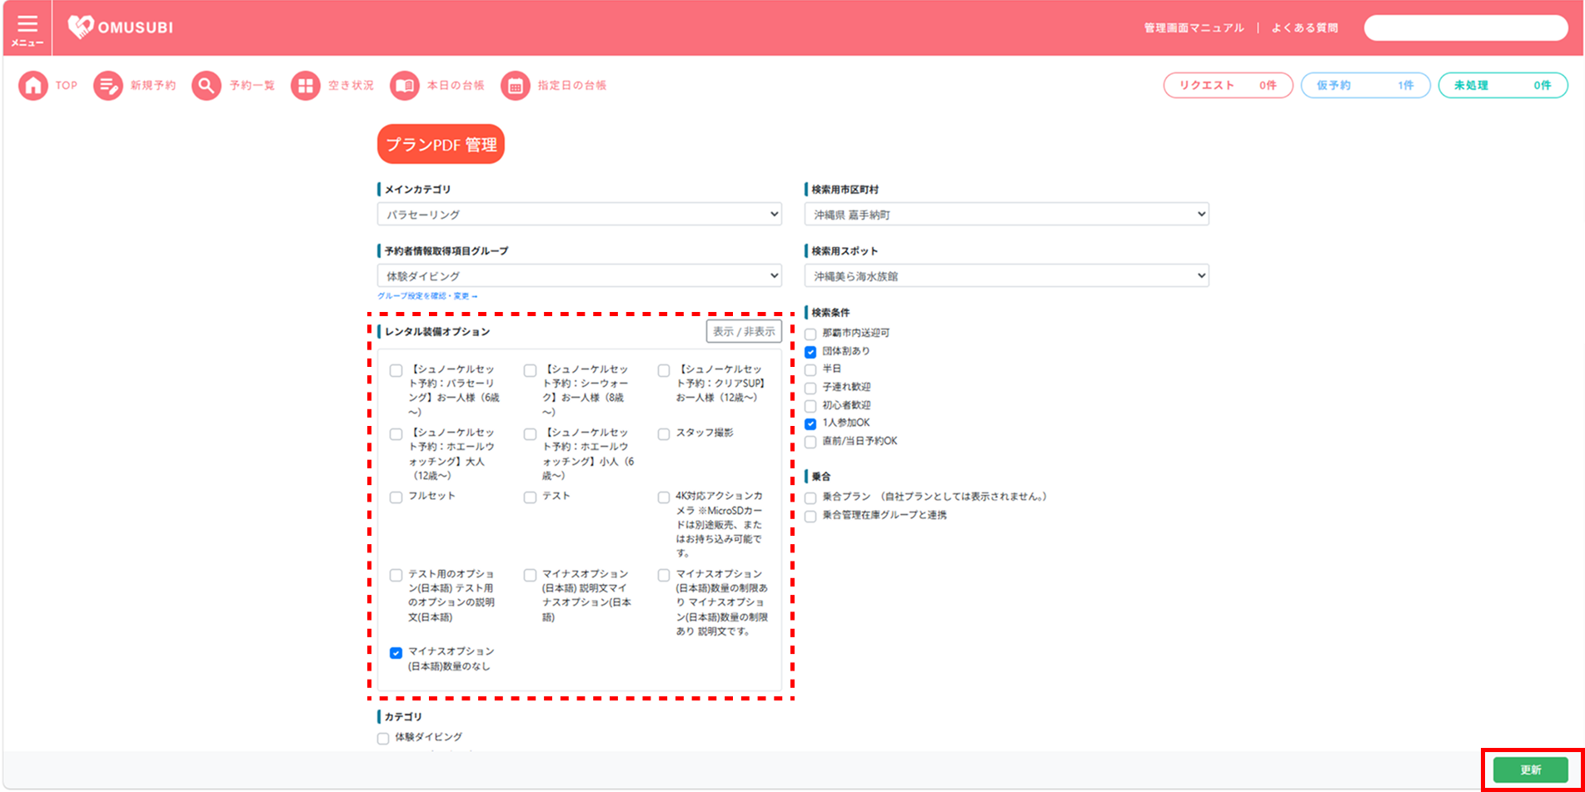Open 指定日の台帳 calendar icon
This screenshot has height=792, width=1585.
click(x=516, y=86)
